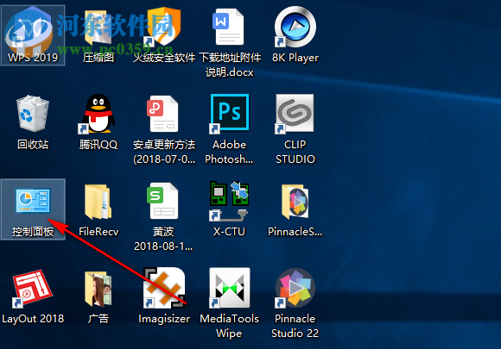Screen dimensions: 501x349
Task: Click the "X-CTU" label text
Action: pos(229,232)
